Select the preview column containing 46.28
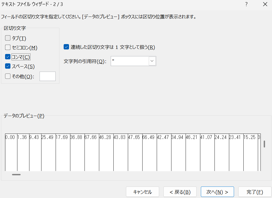This screenshot has width=272, height=198. tap(106, 152)
